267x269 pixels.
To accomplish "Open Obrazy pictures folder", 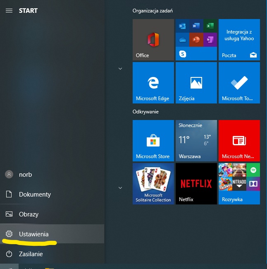I will tap(52, 214).
